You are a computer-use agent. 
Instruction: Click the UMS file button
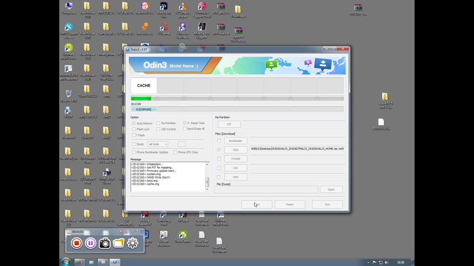(x=236, y=177)
